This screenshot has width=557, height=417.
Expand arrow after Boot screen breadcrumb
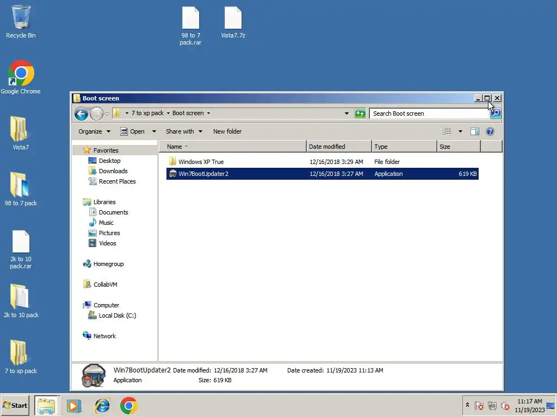pos(208,113)
